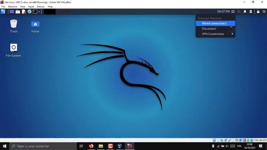This screenshot has width=267, height=150.
Task: Open the web browser globe icon
Action: pyautogui.click(x=30, y=12)
